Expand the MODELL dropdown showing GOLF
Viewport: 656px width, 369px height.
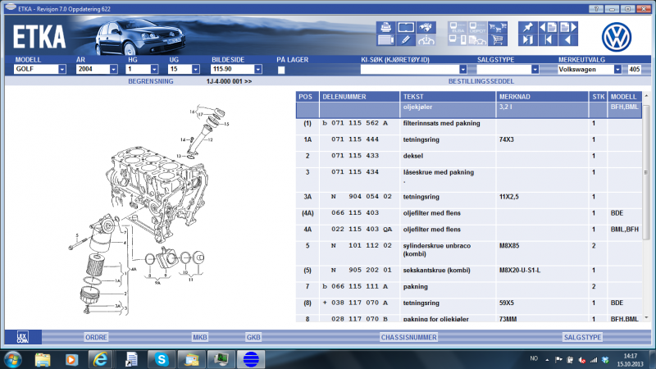click(x=61, y=70)
